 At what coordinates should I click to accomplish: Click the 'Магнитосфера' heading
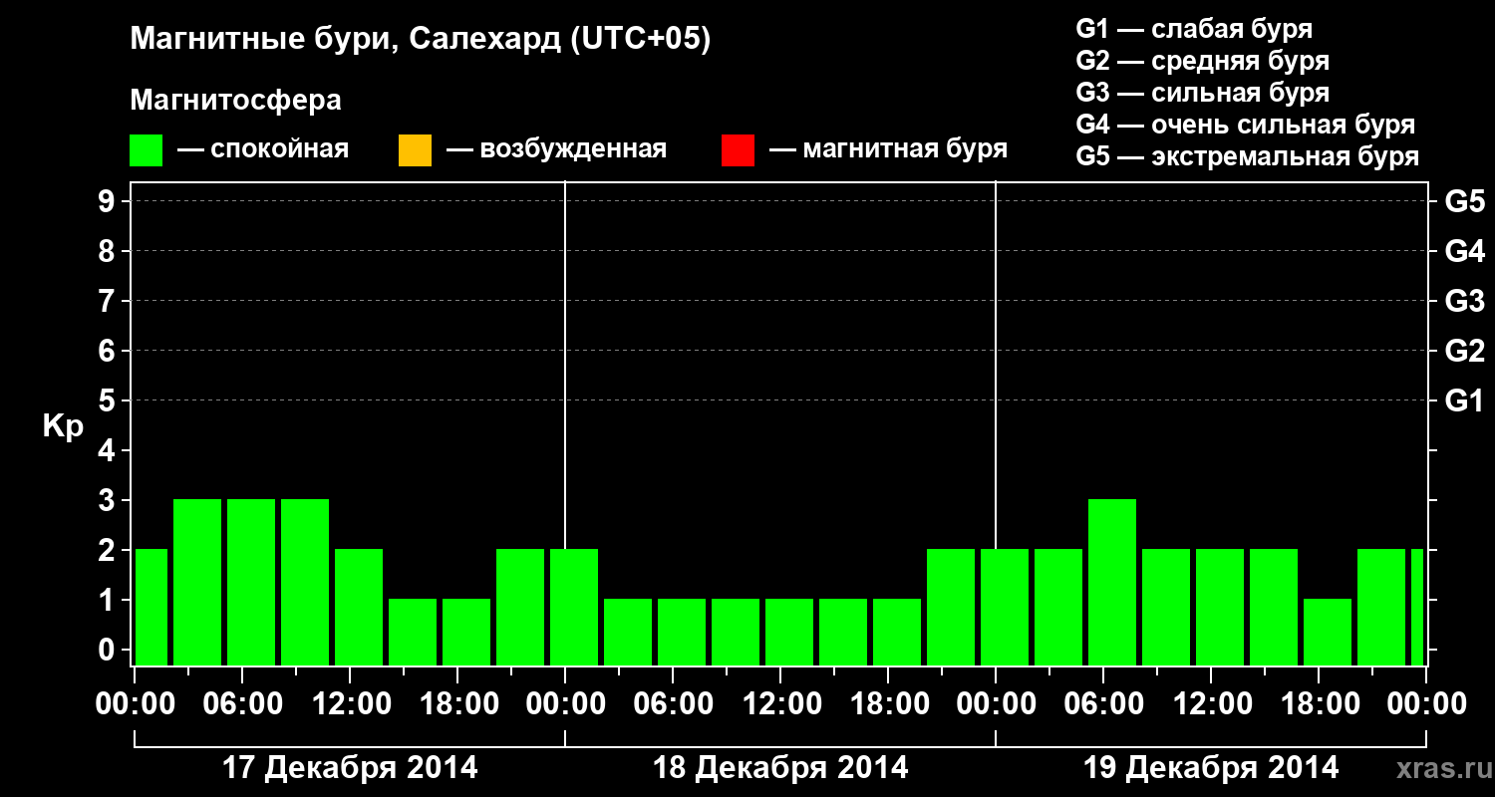click(x=236, y=101)
